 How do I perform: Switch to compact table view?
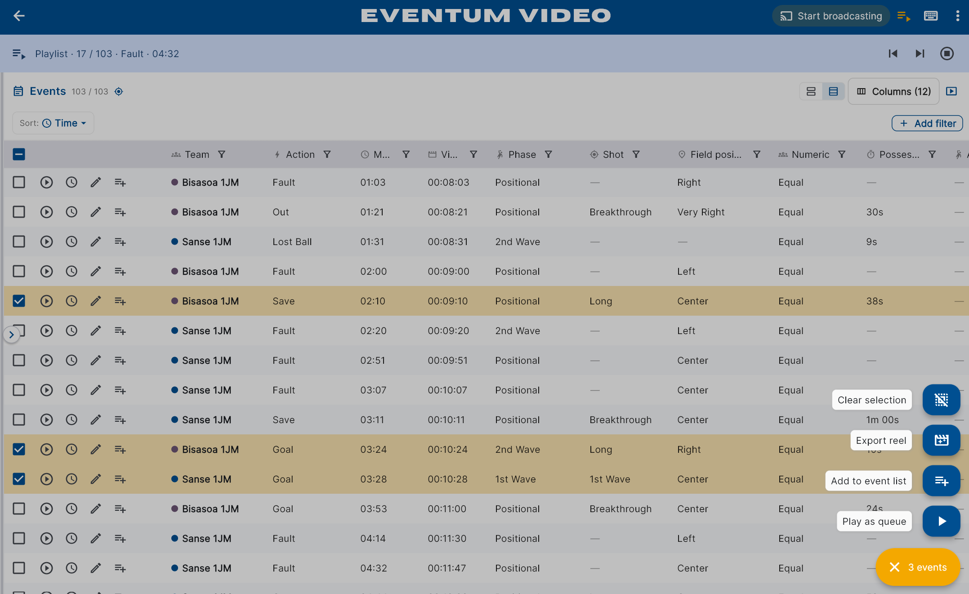point(833,92)
